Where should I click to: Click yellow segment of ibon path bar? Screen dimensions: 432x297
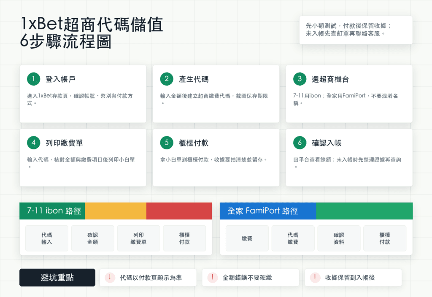point(116,211)
